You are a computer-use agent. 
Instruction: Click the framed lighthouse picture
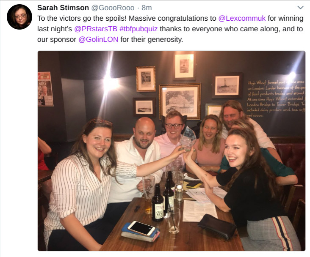227,85
